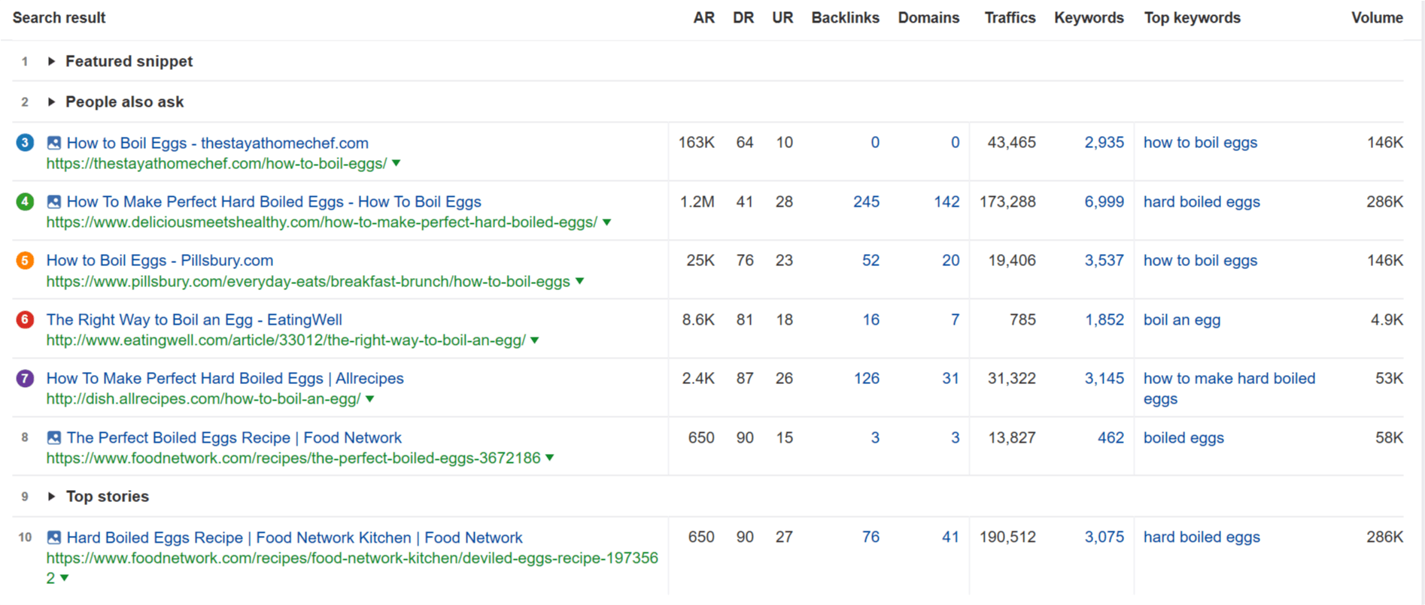Click the foodnetwork perfect-boiled-eggs URL
The height and width of the screenshot is (605, 1425).
(x=293, y=458)
